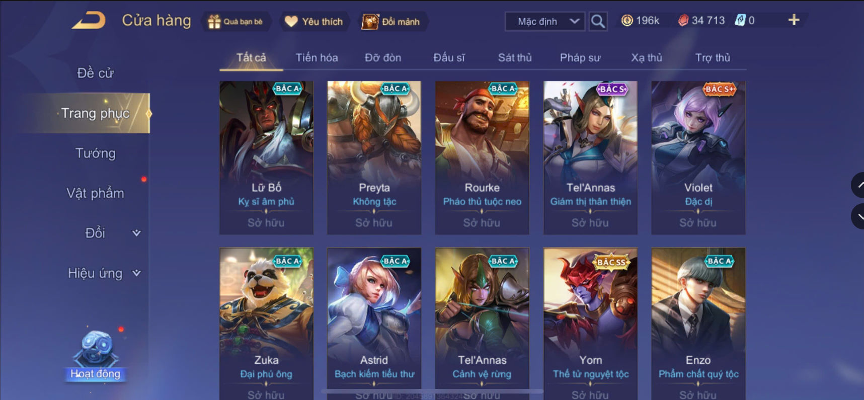Switch to the Sát thủ tab
The height and width of the screenshot is (400, 864).
click(515, 57)
